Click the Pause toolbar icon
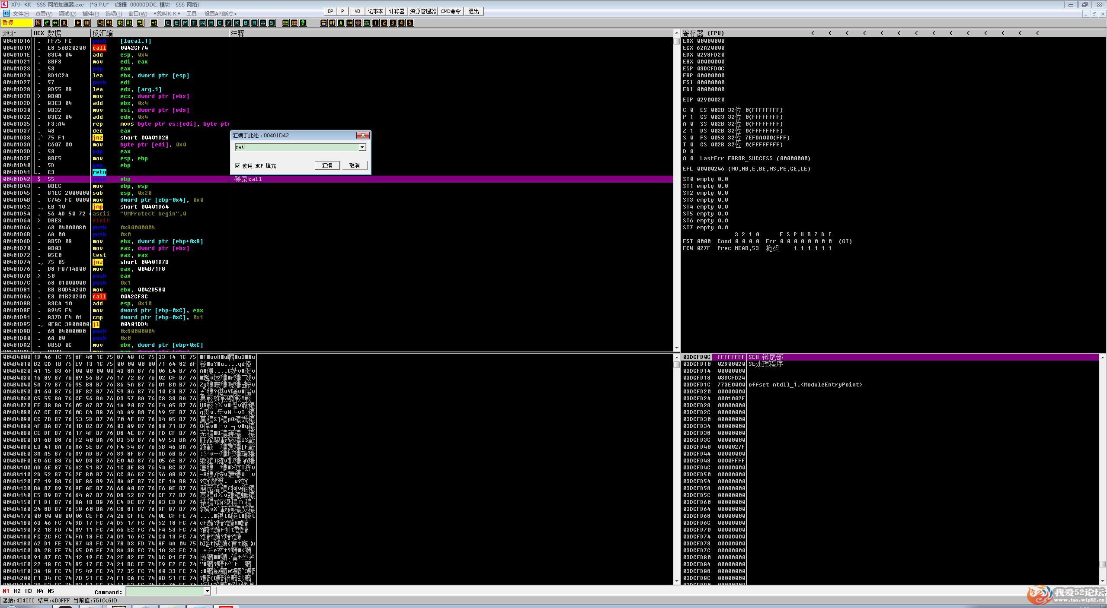 [87, 23]
